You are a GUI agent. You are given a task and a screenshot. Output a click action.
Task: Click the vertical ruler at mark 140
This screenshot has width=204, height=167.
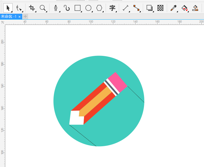point(2,108)
